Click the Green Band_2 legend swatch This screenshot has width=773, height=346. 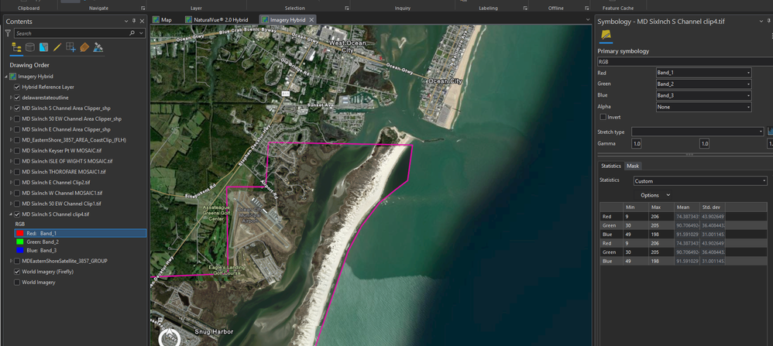pos(19,242)
